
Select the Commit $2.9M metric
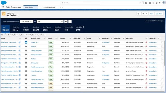[x=26, y=29]
